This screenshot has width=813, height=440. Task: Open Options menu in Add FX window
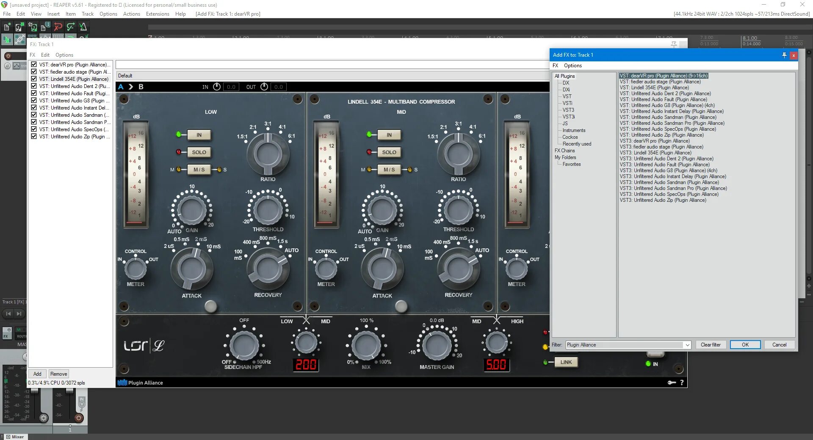(x=573, y=66)
